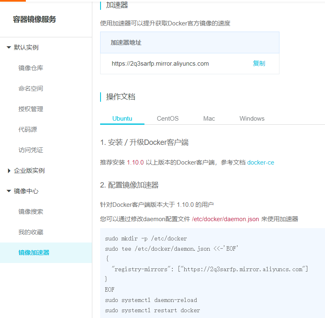Click the 默认实例 group label

point(26,48)
